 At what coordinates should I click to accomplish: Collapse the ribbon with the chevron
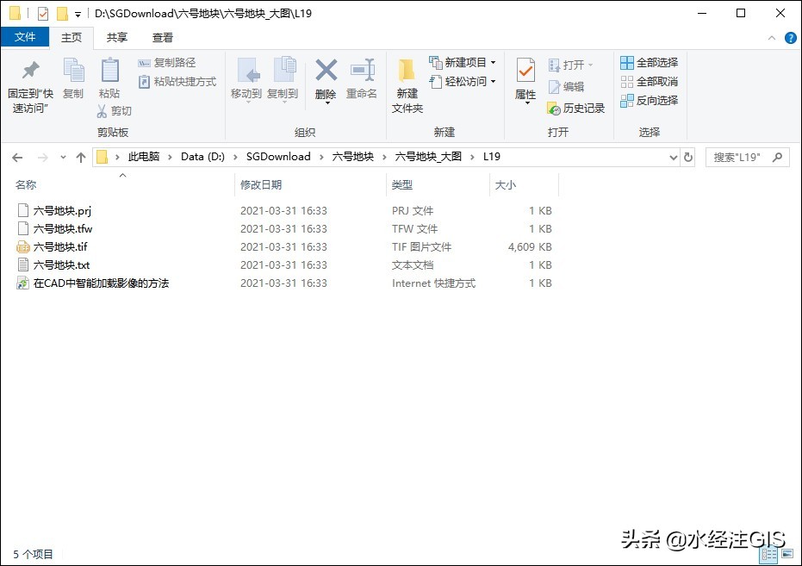pyautogui.click(x=772, y=38)
